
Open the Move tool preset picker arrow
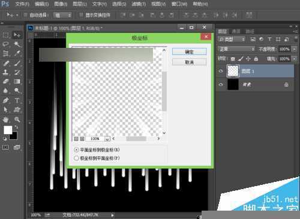17,15
